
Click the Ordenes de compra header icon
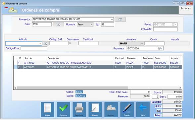click(13, 10)
